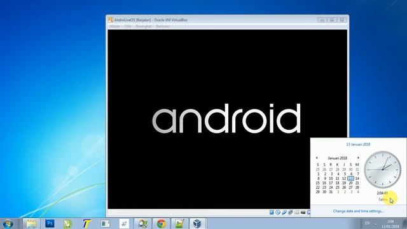Select date 23 in the calendar
This screenshot has height=229, width=407.
[324, 187]
